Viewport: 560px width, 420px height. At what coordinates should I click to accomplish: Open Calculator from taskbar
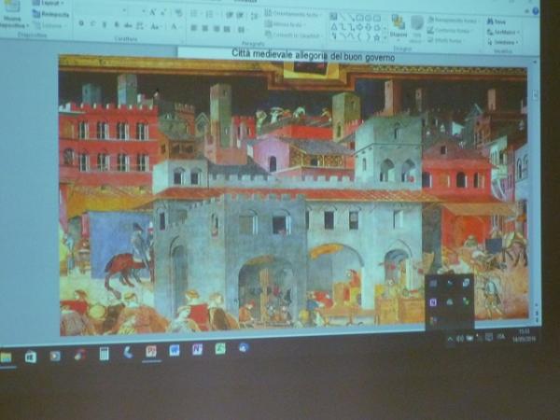[104, 355]
